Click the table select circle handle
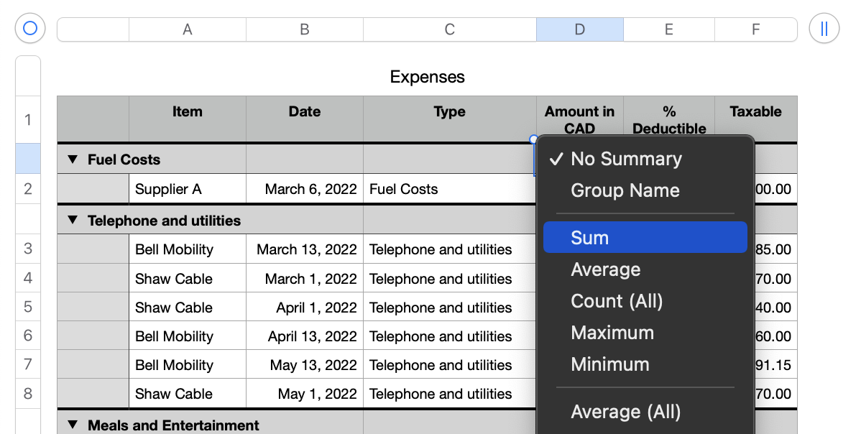861x434 pixels. click(x=30, y=29)
